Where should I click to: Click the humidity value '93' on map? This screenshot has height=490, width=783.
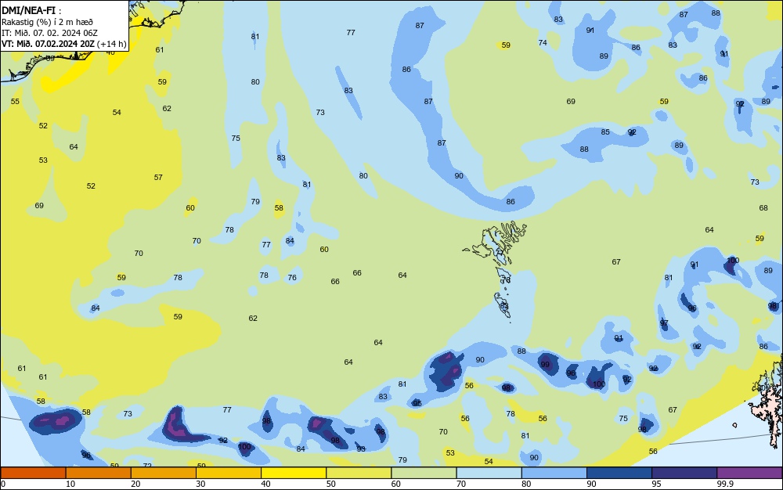[x=361, y=449]
